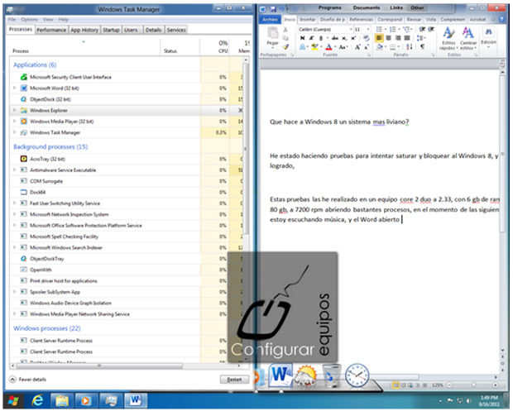Click the Clear Formatting eraser icon
The width and height of the screenshot is (513, 411).
[367, 38]
